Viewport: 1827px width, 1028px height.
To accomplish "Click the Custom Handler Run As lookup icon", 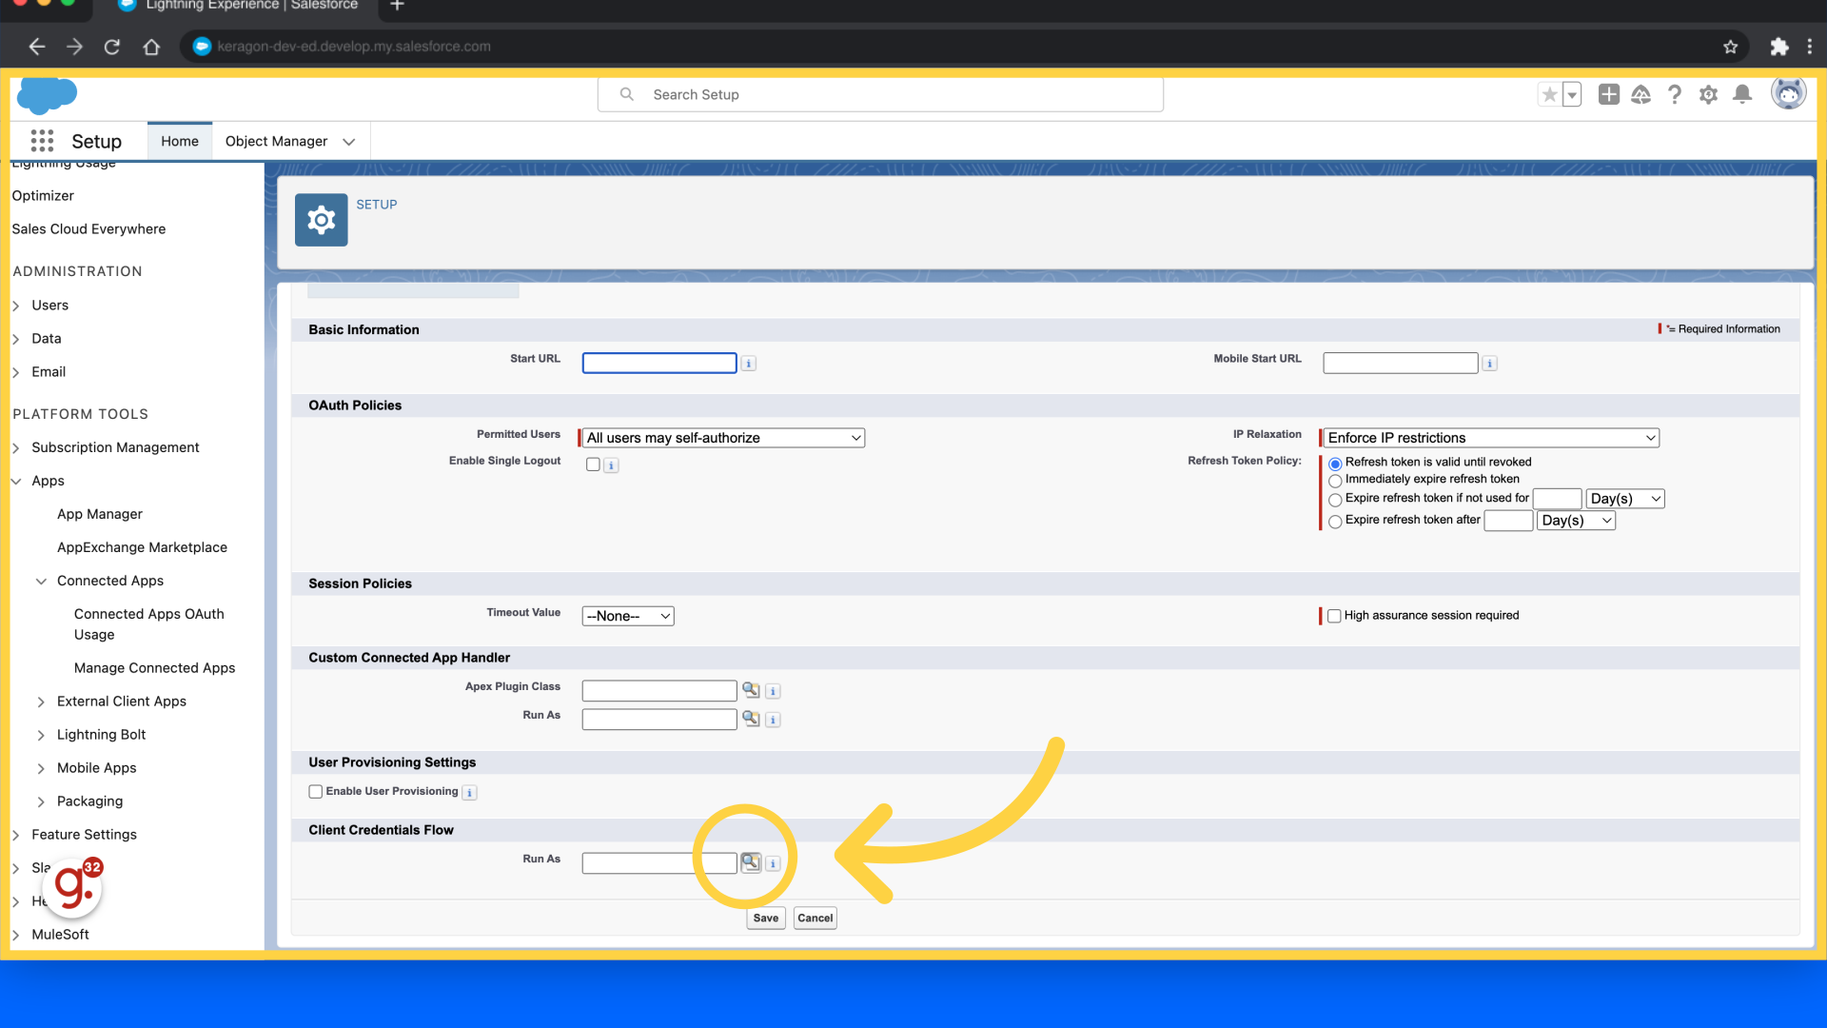I will [x=751, y=719].
